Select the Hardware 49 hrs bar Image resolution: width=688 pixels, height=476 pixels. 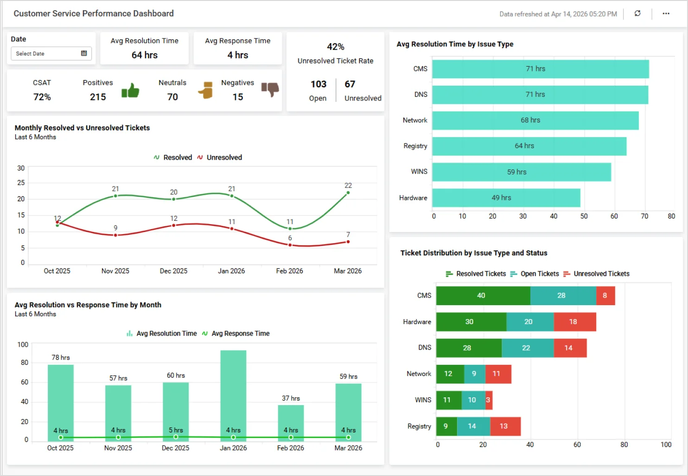pos(506,198)
